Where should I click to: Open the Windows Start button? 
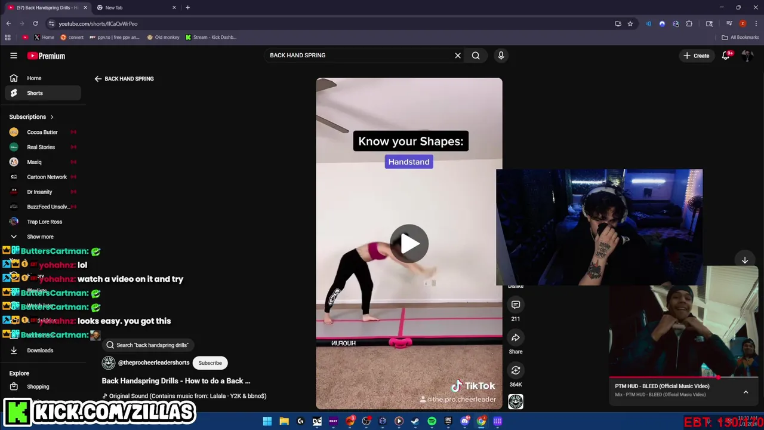(267, 421)
